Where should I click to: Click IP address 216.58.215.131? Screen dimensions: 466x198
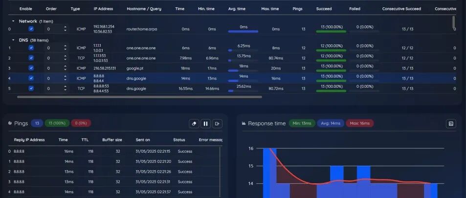point(105,68)
